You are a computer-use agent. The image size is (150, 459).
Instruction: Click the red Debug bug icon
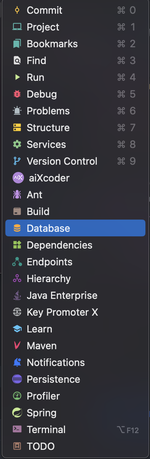[17, 94]
